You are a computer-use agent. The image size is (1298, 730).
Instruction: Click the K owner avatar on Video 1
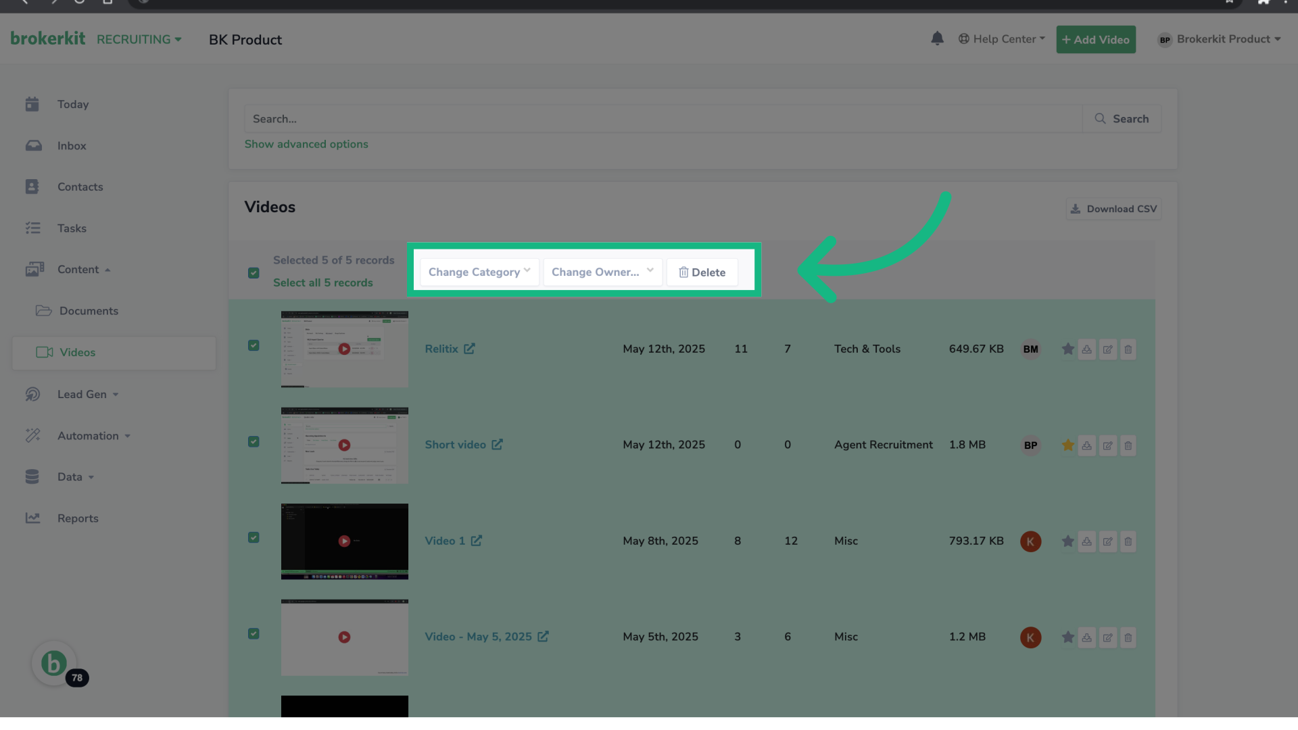pyautogui.click(x=1030, y=541)
